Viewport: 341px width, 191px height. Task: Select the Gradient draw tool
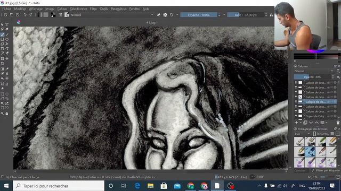[x=2, y=69]
